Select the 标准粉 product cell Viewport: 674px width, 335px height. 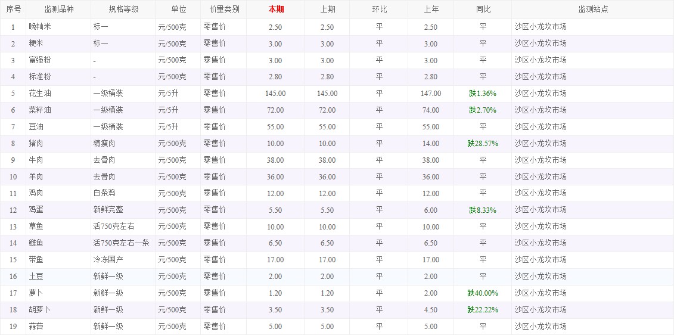pyautogui.click(x=58, y=77)
